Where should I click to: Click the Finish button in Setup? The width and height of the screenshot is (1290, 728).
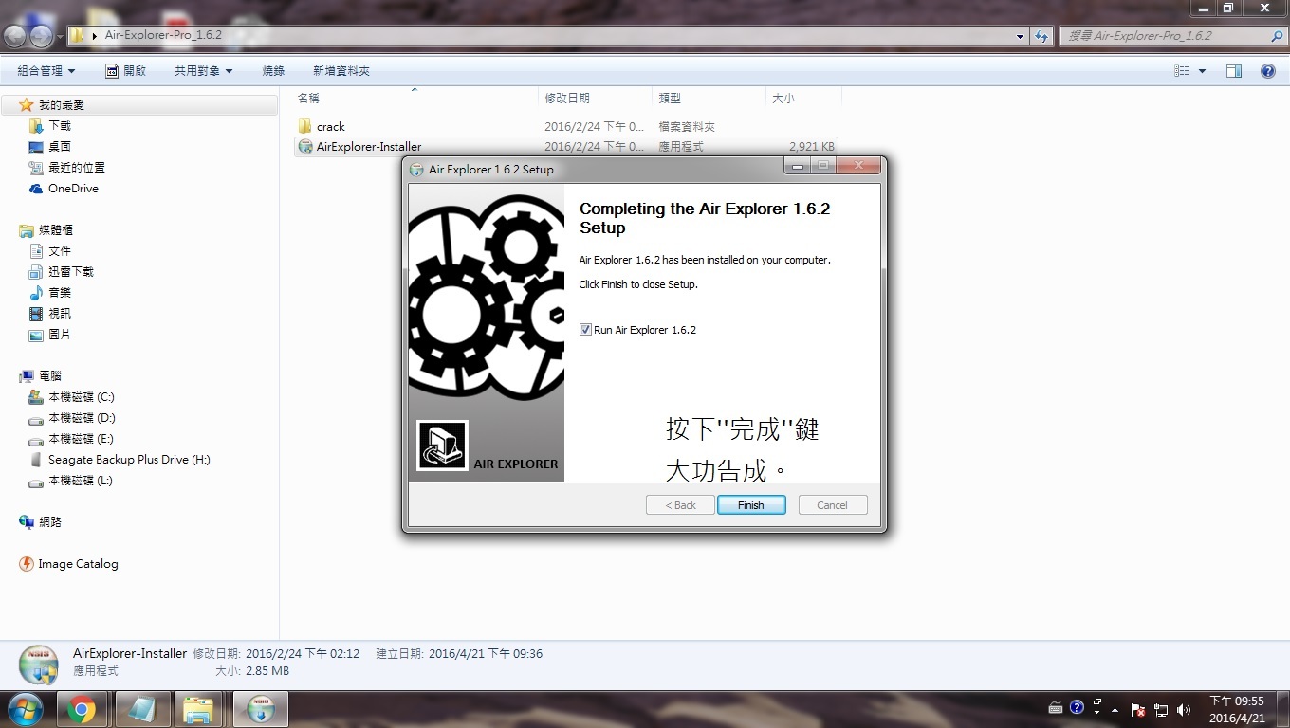click(751, 505)
